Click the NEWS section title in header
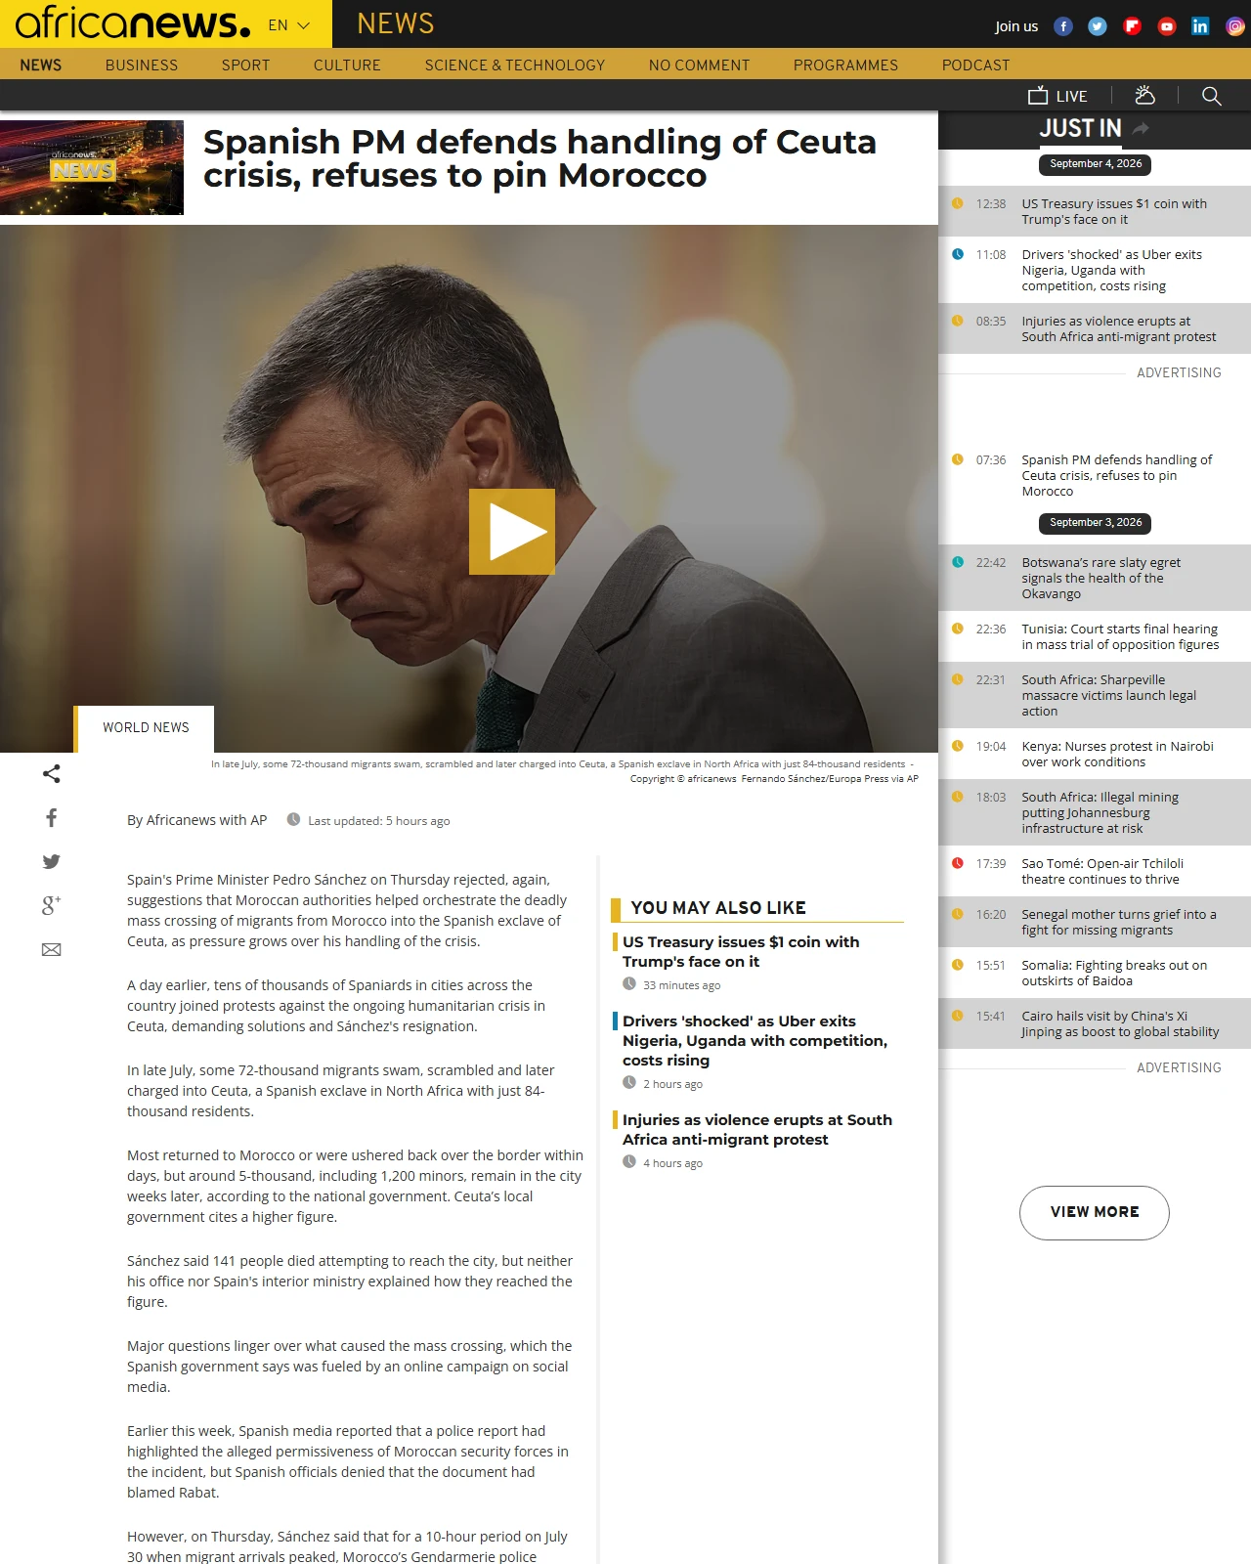 396,23
